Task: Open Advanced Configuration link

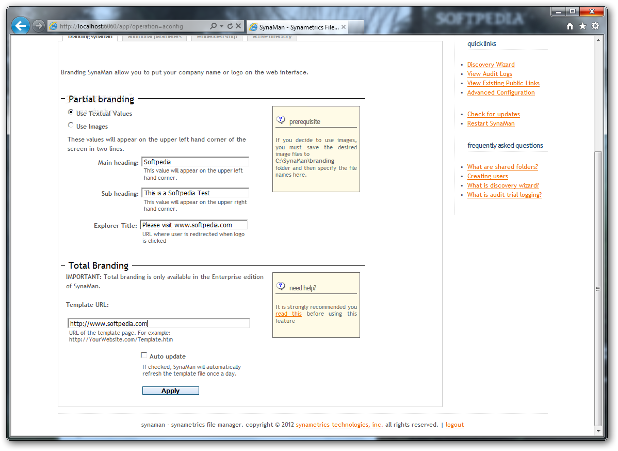Action: pyautogui.click(x=501, y=92)
